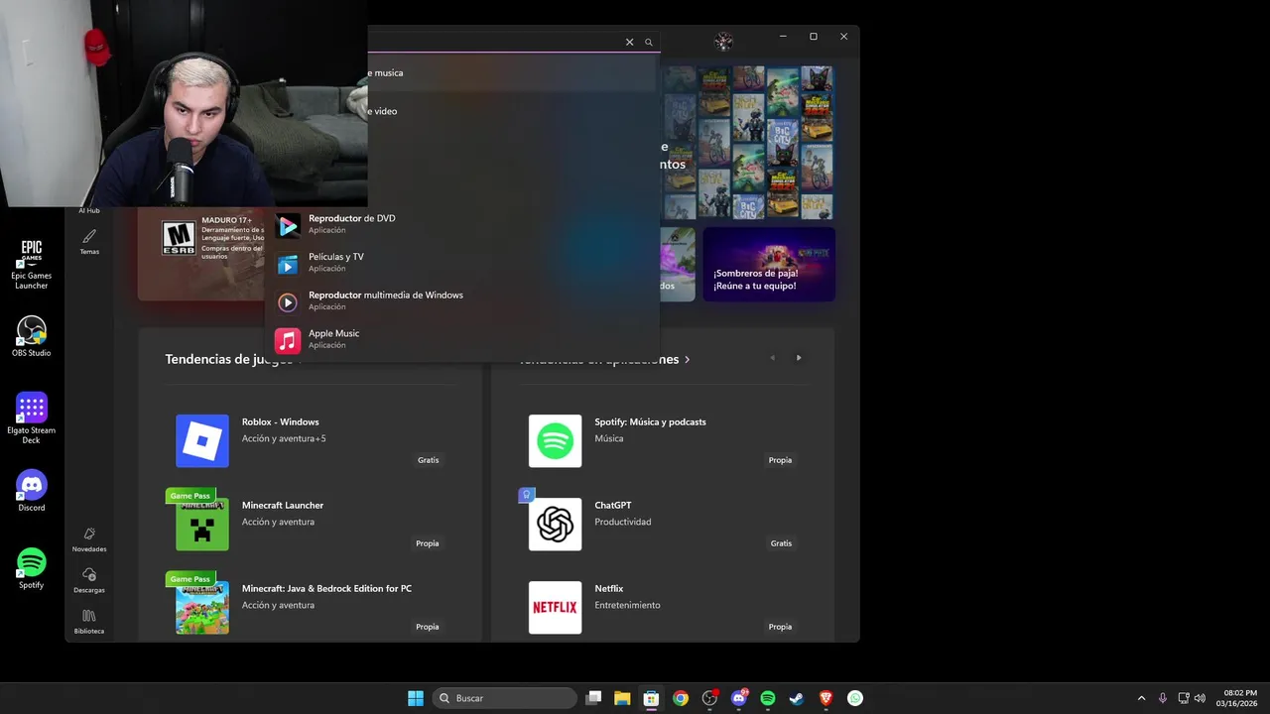The width and height of the screenshot is (1270, 714).
Task: Click the Propia button for Minecraft Launcher
Action: (x=428, y=543)
